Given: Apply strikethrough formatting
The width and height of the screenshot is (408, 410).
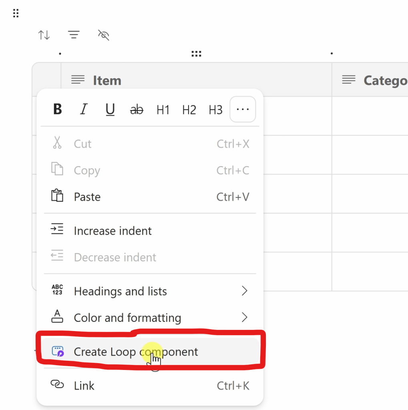Looking at the screenshot, I should [137, 109].
